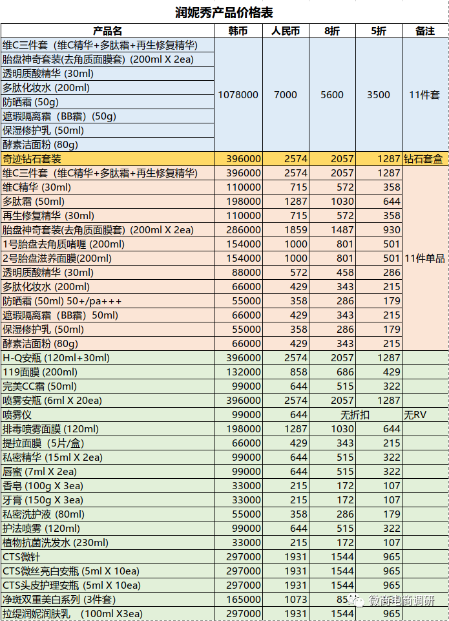Click the 无折扣 cell
Viewport: 449px width, 621px height.
355,415
